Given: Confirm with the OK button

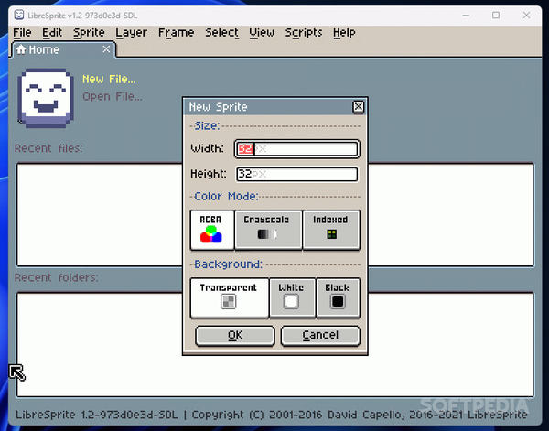Looking at the screenshot, I should tap(235, 336).
